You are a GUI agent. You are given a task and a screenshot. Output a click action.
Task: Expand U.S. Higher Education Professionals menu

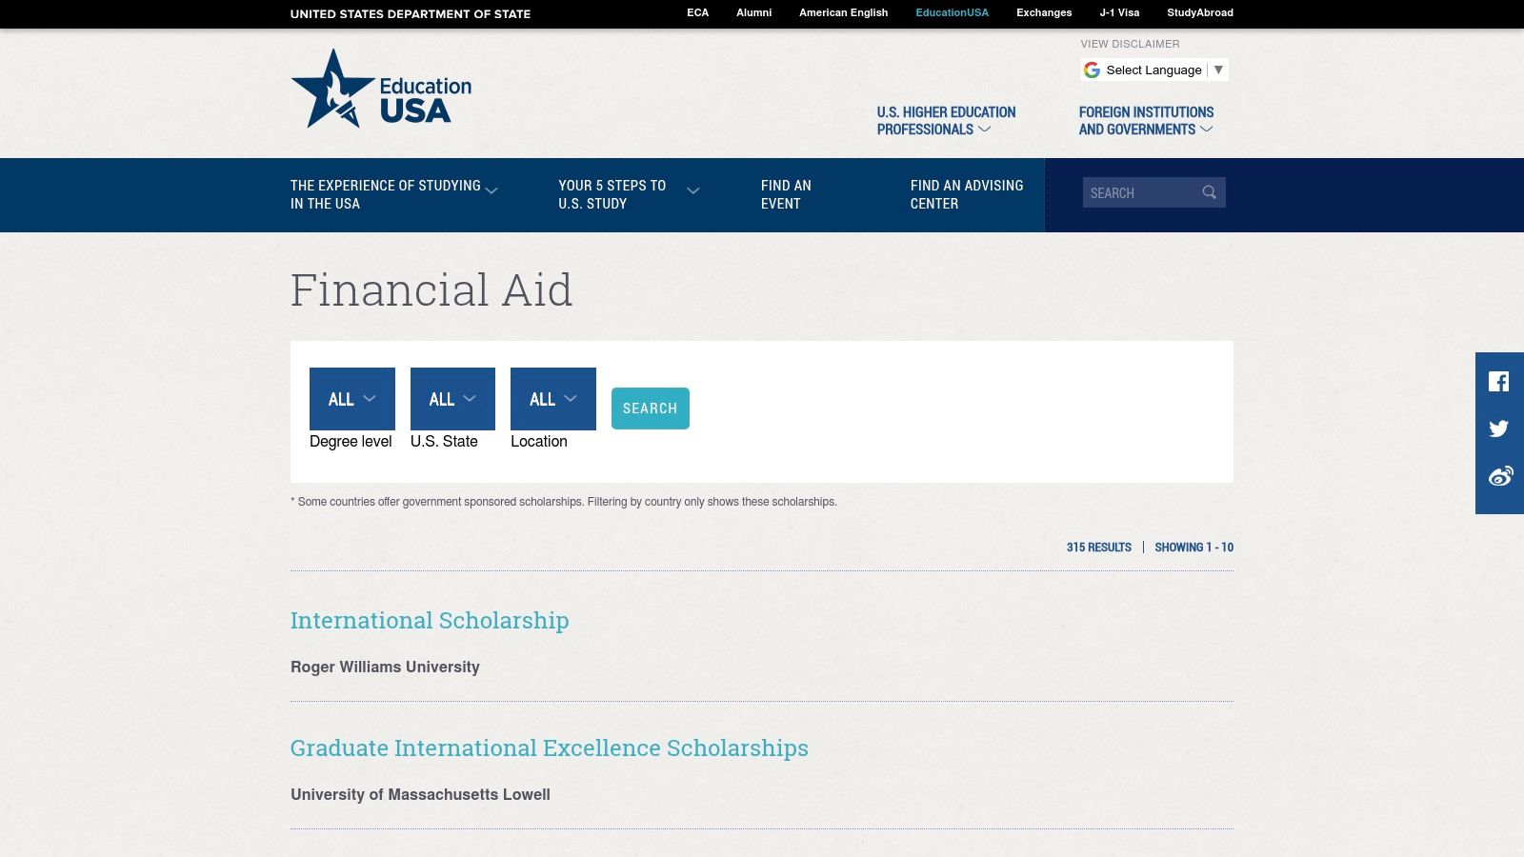coord(986,130)
